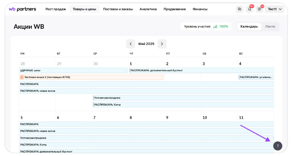Open the chat messages icon

[x=239, y=9]
